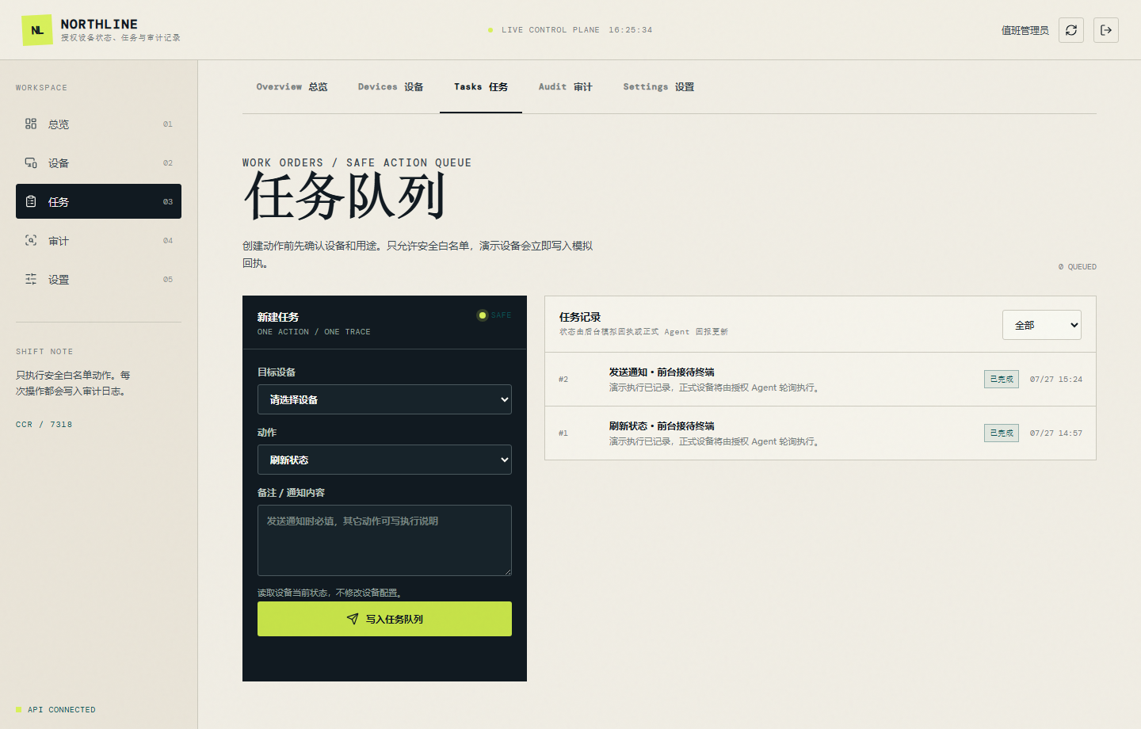Switch to the Overview 总览 tab
Screen dimensions: 1141x729
tap(292, 87)
